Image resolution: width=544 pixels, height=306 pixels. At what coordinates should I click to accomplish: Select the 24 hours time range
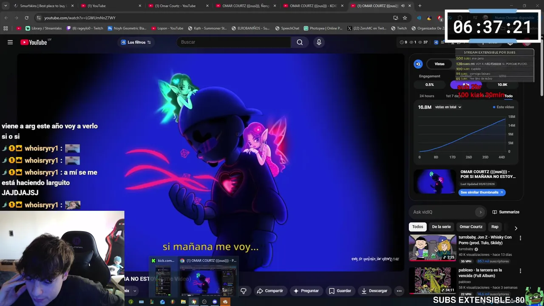(x=427, y=96)
